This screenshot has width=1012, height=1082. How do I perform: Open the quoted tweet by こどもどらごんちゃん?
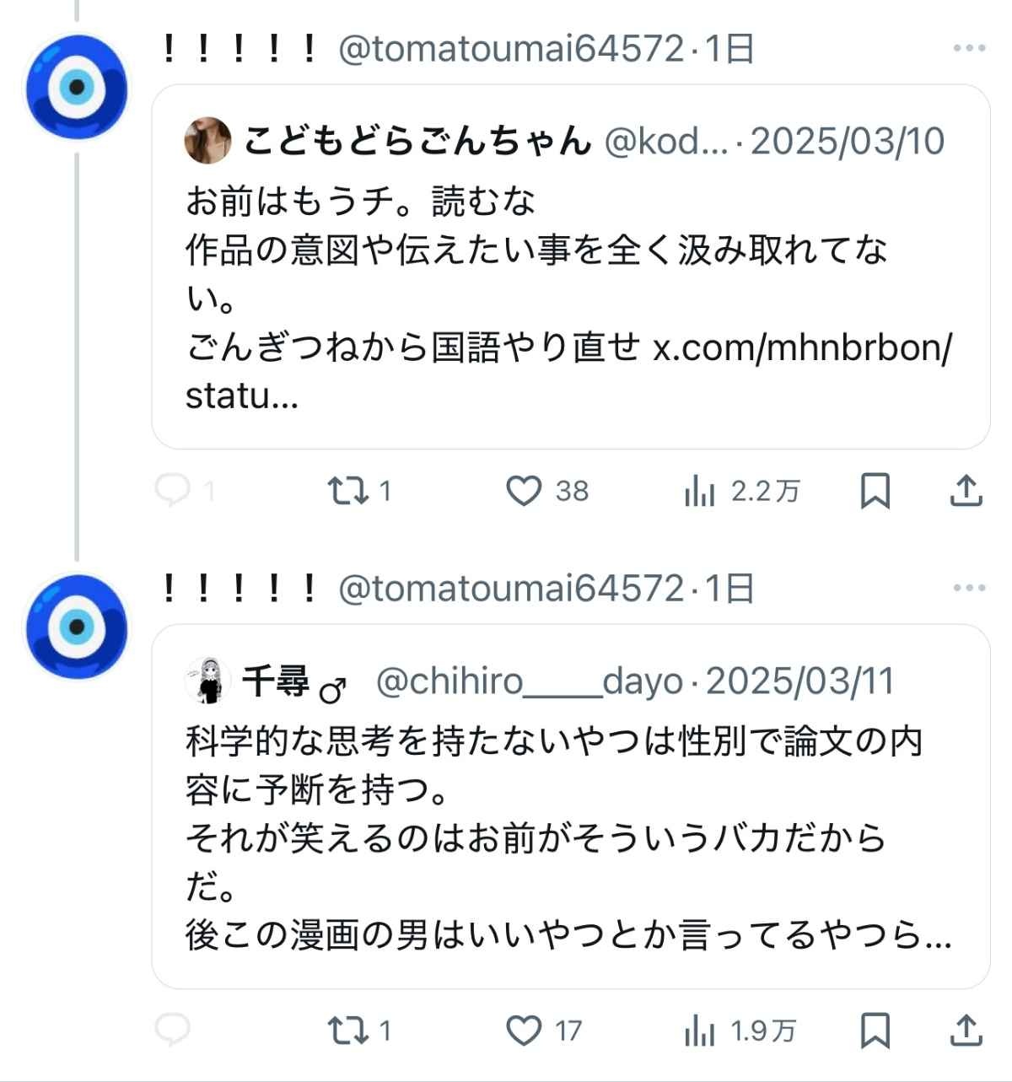coord(570,253)
